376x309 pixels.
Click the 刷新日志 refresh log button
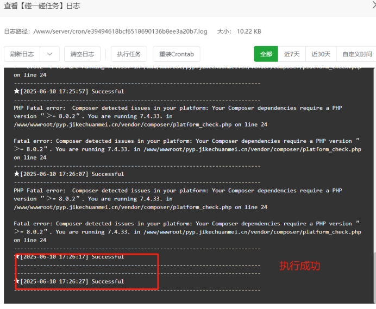pyautogui.click(x=22, y=54)
